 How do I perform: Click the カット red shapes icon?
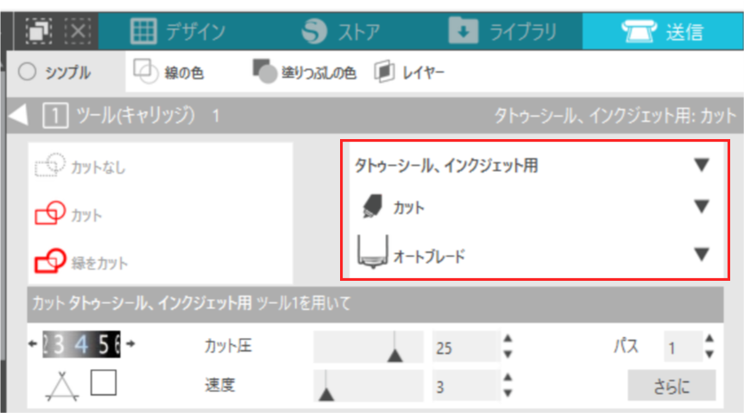tap(50, 213)
